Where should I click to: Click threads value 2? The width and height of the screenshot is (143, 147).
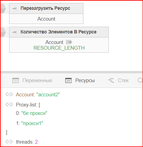(x=36, y=142)
